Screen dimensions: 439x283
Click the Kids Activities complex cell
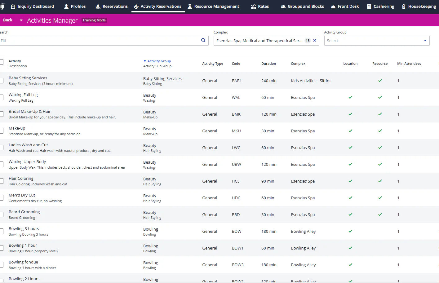coord(312,81)
